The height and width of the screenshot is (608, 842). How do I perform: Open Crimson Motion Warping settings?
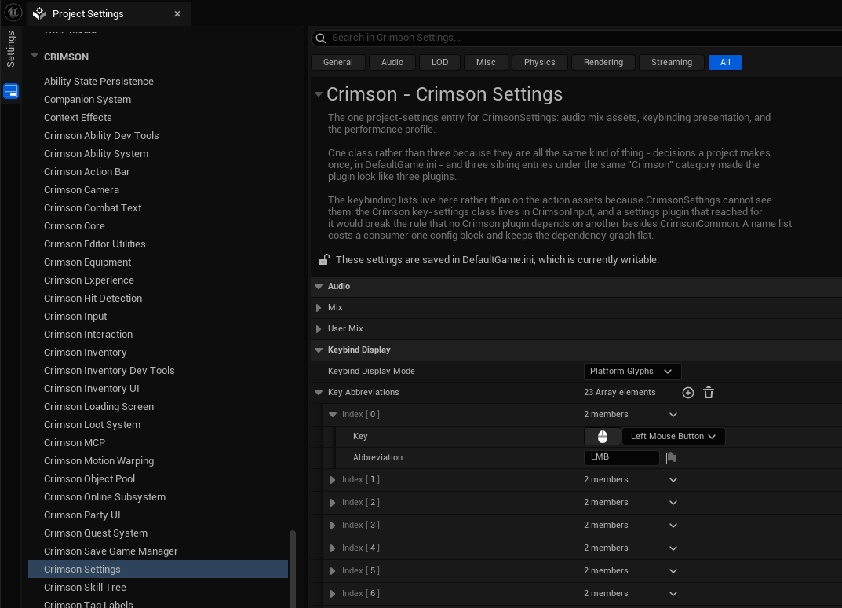coord(99,461)
